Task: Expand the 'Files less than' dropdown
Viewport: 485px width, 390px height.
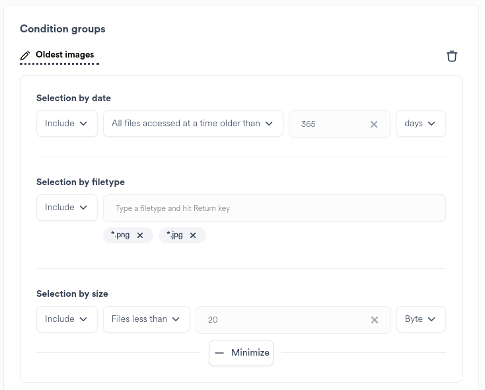Action: 146,319
